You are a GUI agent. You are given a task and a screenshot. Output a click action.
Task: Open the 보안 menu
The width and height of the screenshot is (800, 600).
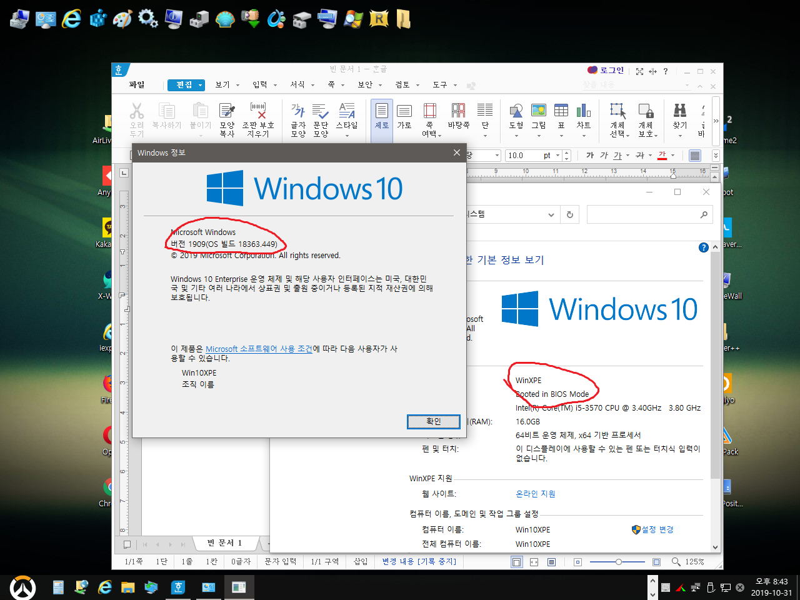pos(365,85)
